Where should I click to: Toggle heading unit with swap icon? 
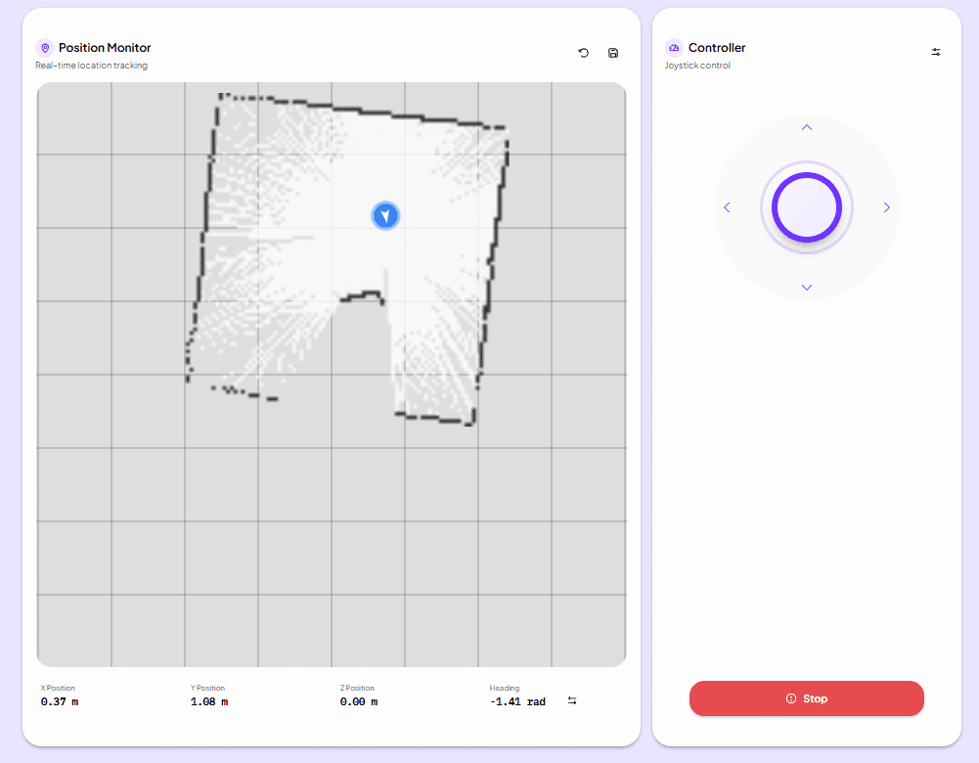572,700
